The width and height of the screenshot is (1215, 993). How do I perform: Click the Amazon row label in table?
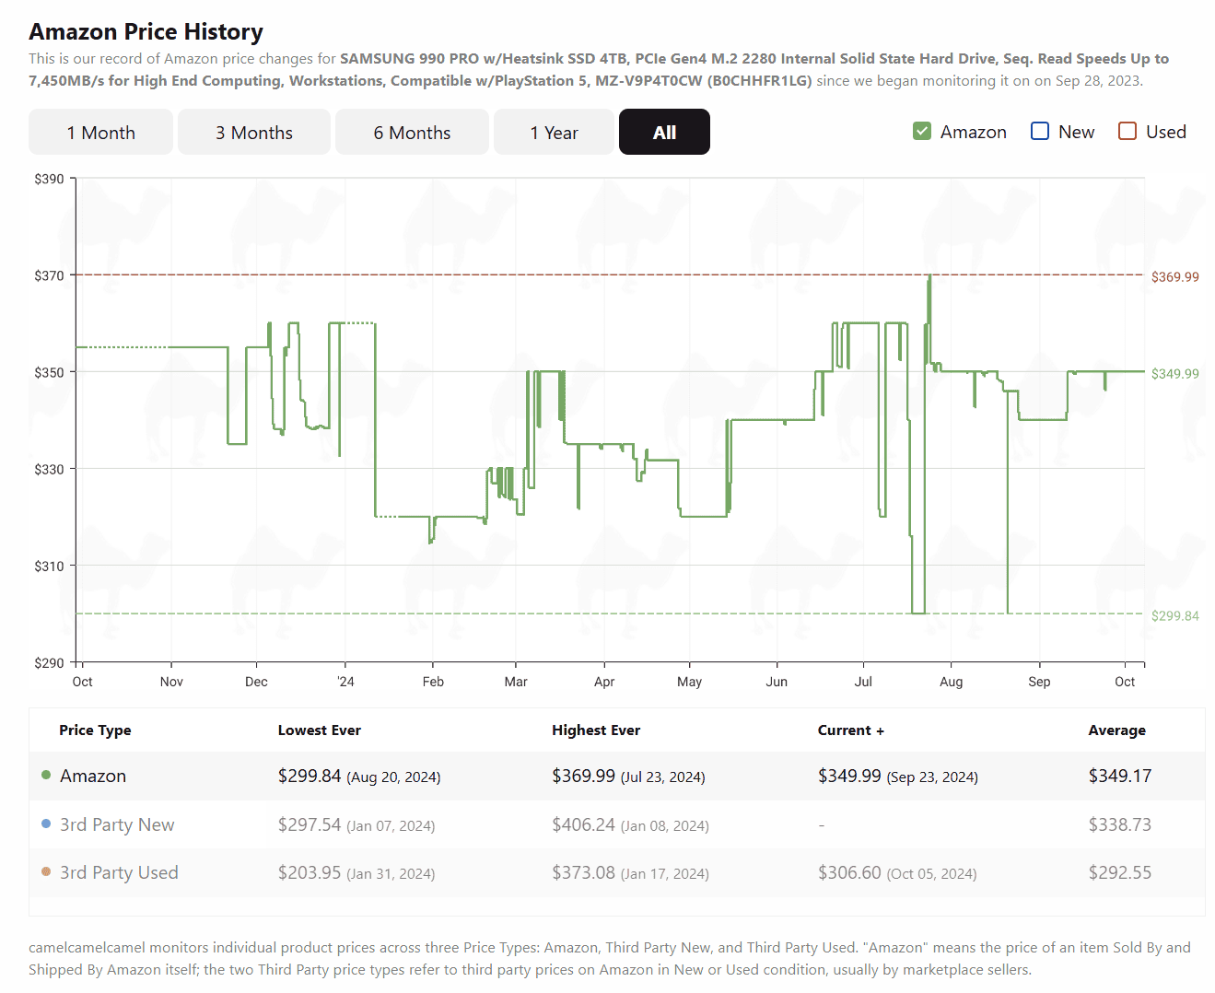[93, 776]
